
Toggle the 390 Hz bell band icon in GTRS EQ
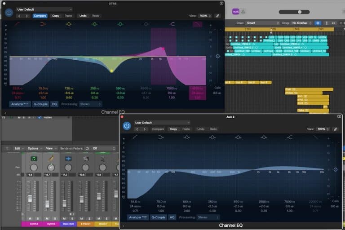[x=120, y=24]
